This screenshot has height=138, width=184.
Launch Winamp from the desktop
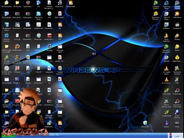pyautogui.click(x=177, y=37)
